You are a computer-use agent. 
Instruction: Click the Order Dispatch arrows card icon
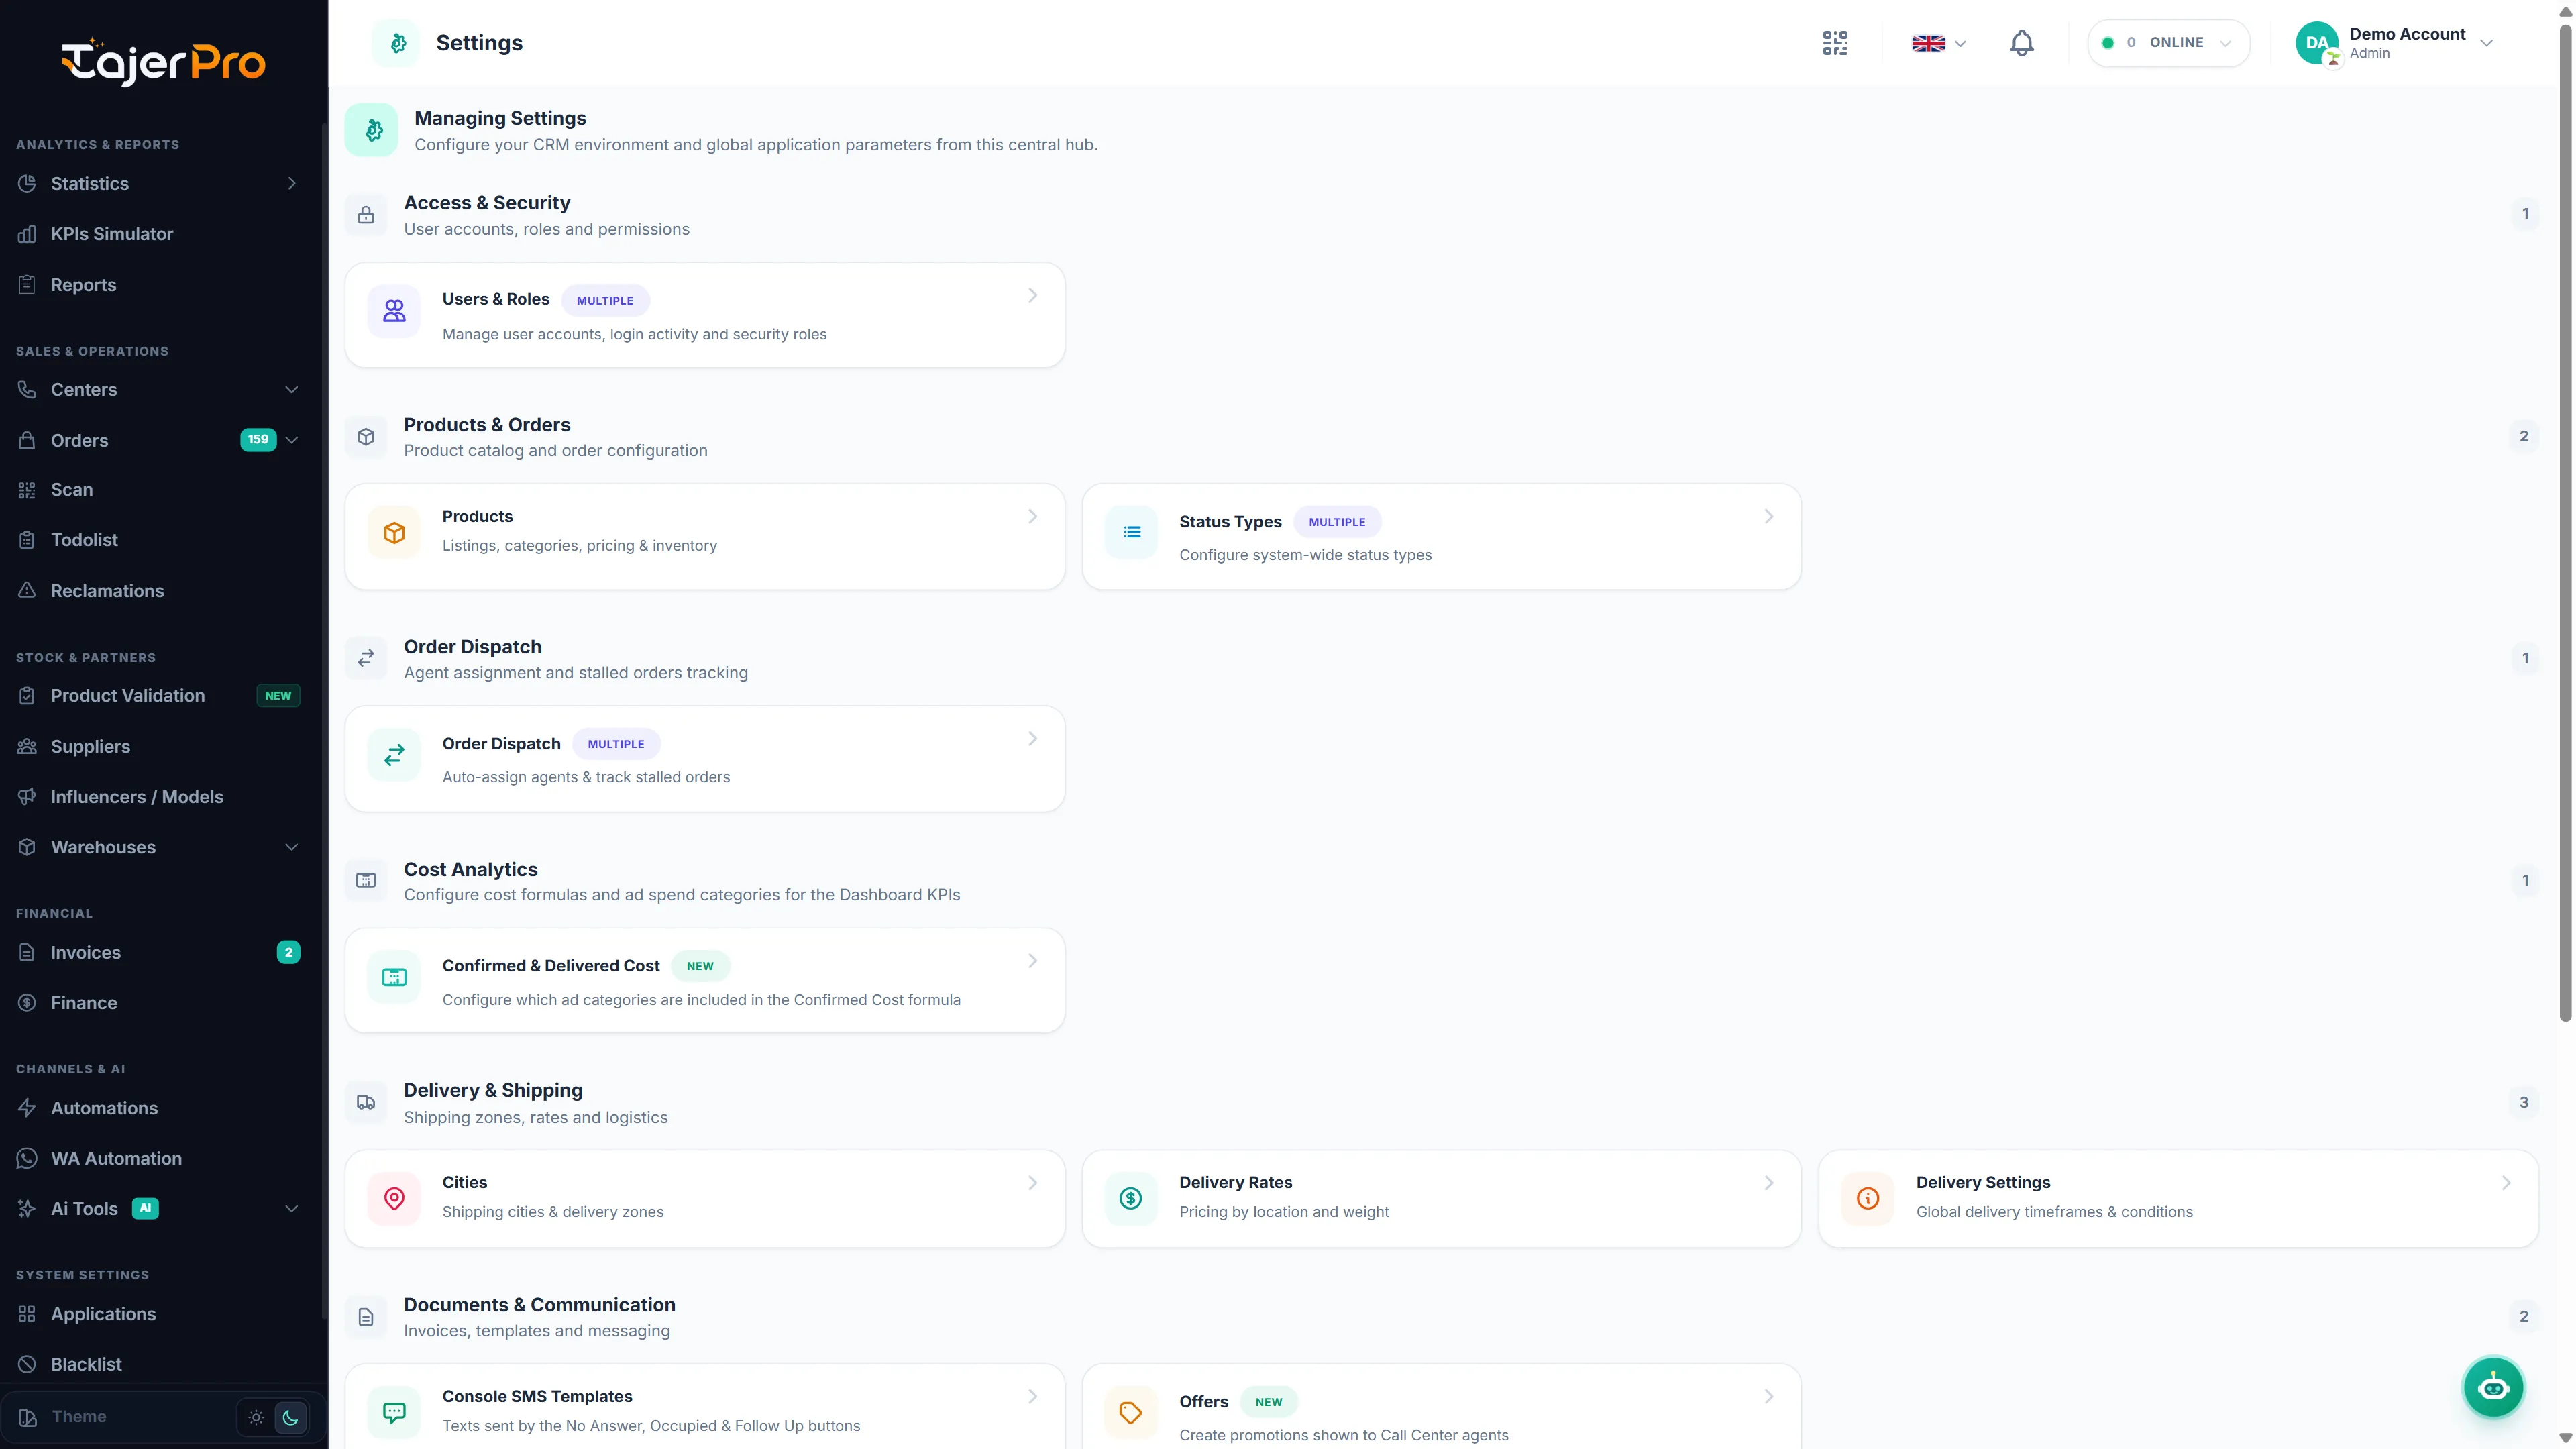coord(394,755)
